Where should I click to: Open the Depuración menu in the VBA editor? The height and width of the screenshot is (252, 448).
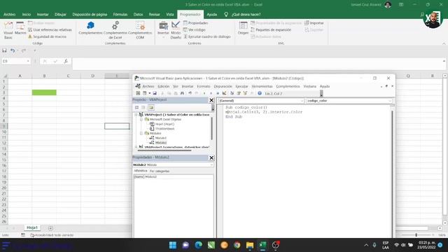(223, 86)
